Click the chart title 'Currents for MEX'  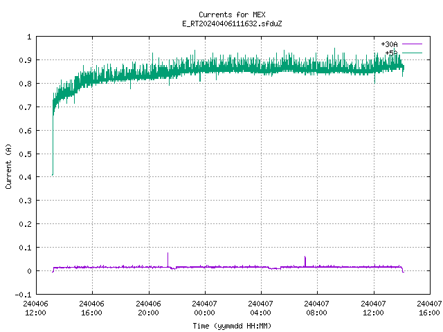[x=232, y=15]
